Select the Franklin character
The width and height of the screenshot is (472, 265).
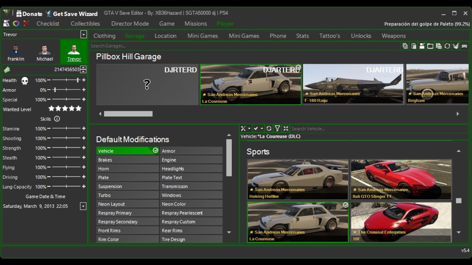point(16,53)
